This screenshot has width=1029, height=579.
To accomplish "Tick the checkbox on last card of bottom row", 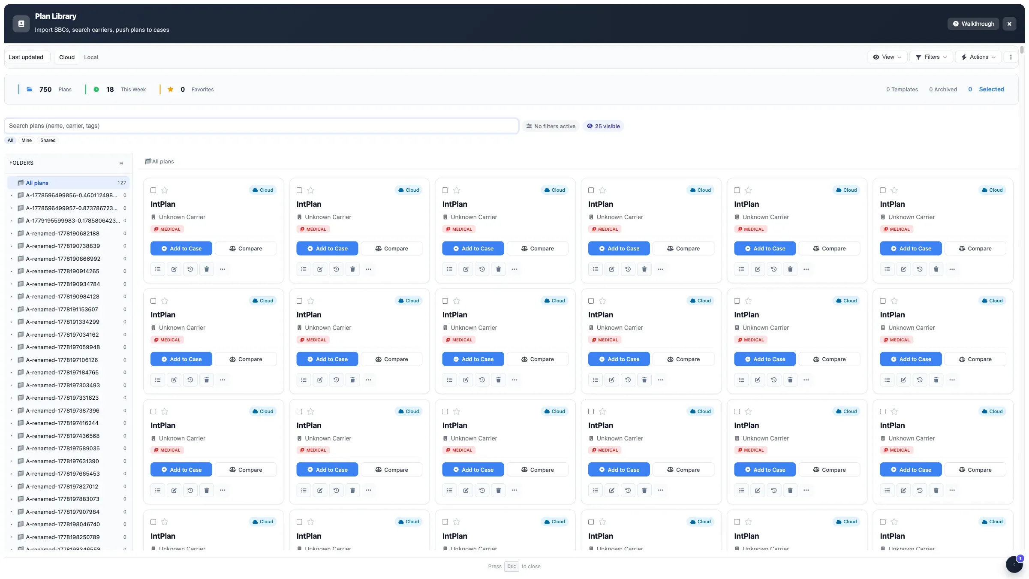I will point(883,522).
